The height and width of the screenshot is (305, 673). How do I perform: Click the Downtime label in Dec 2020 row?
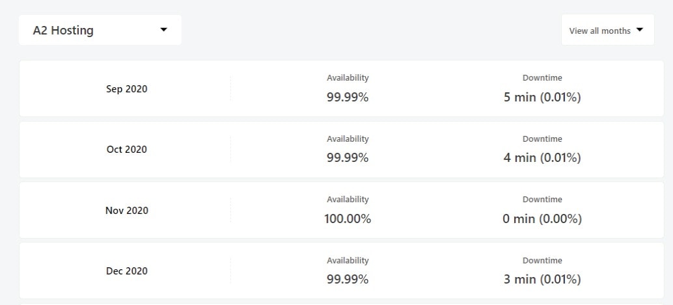pos(542,260)
